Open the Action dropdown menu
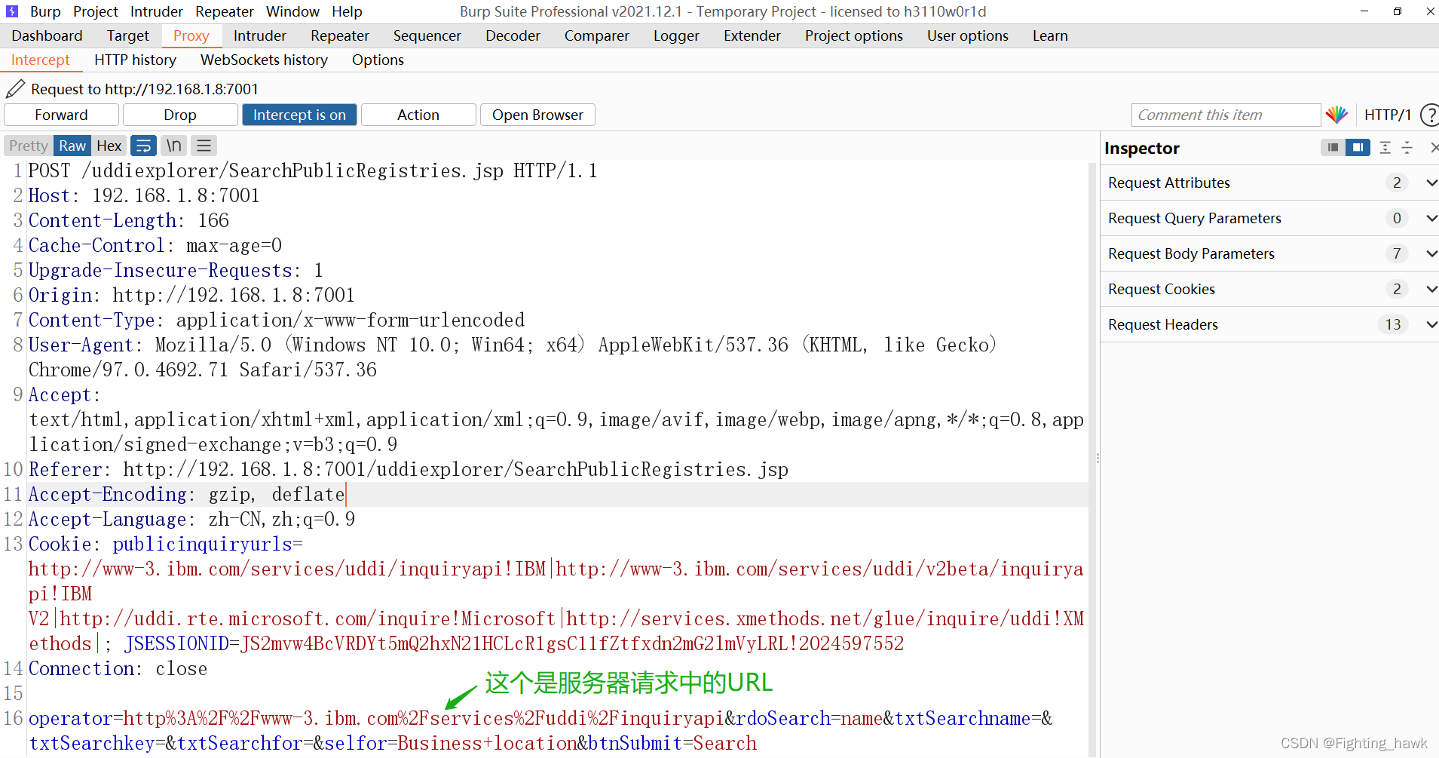1439x758 pixels. coord(418,115)
